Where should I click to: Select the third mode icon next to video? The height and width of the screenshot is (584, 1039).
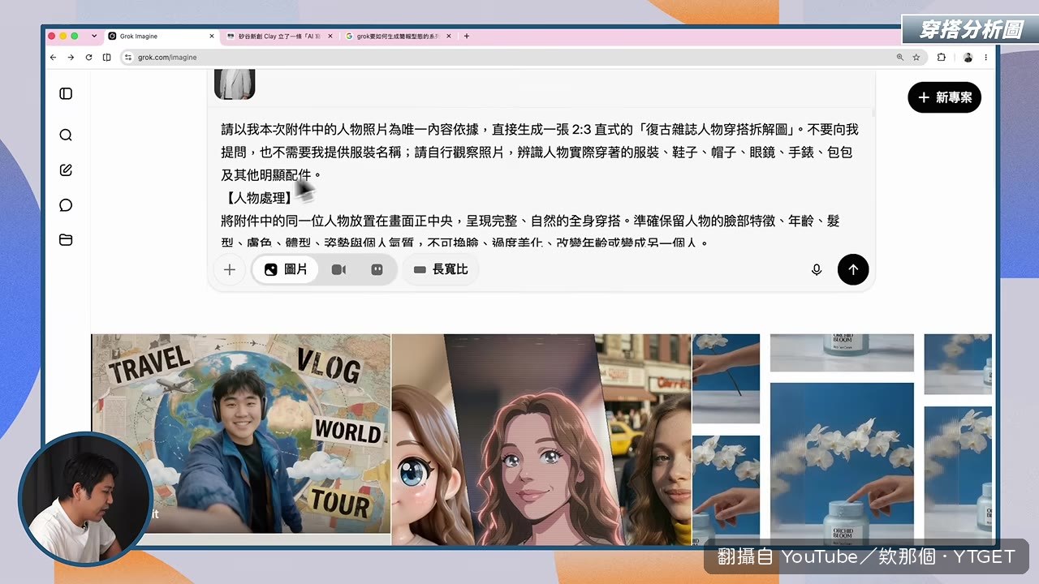click(x=377, y=269)
